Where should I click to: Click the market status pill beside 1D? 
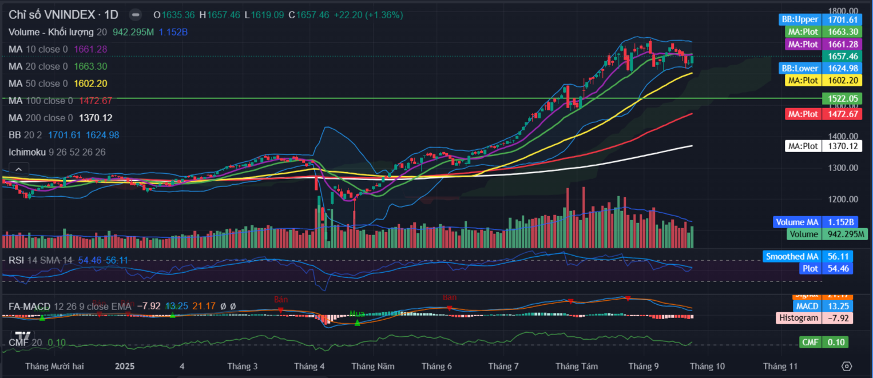[x=136, y=15]
